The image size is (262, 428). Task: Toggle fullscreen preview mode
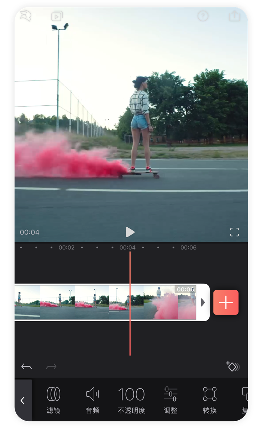coord(235,232)
